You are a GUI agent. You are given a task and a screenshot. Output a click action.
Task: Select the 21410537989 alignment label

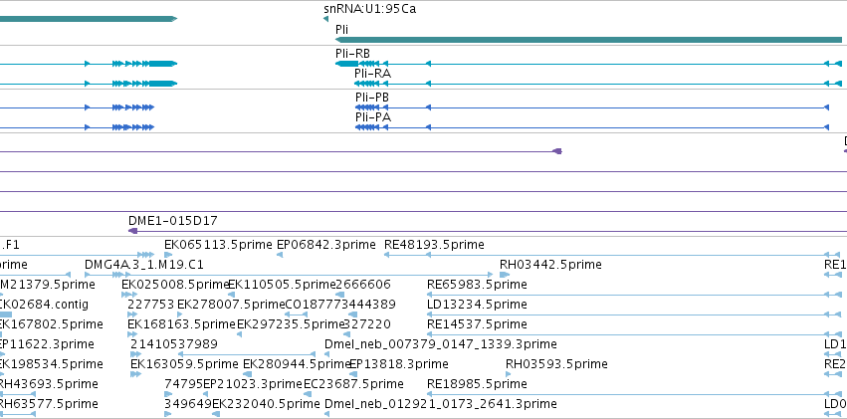coord(174,344)
